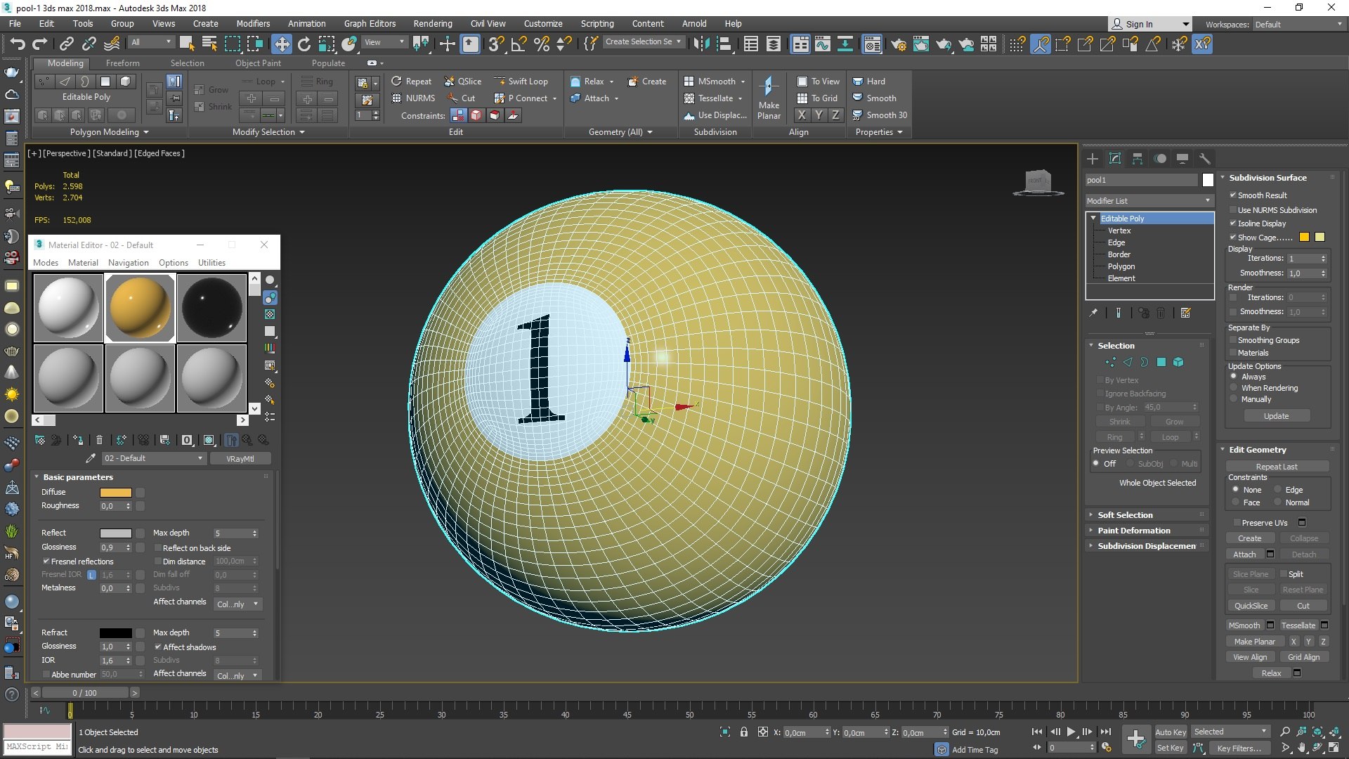The height and width of the screenshot is (759, 1349).
Task: Select the Move transform tool
Action: 281,44
